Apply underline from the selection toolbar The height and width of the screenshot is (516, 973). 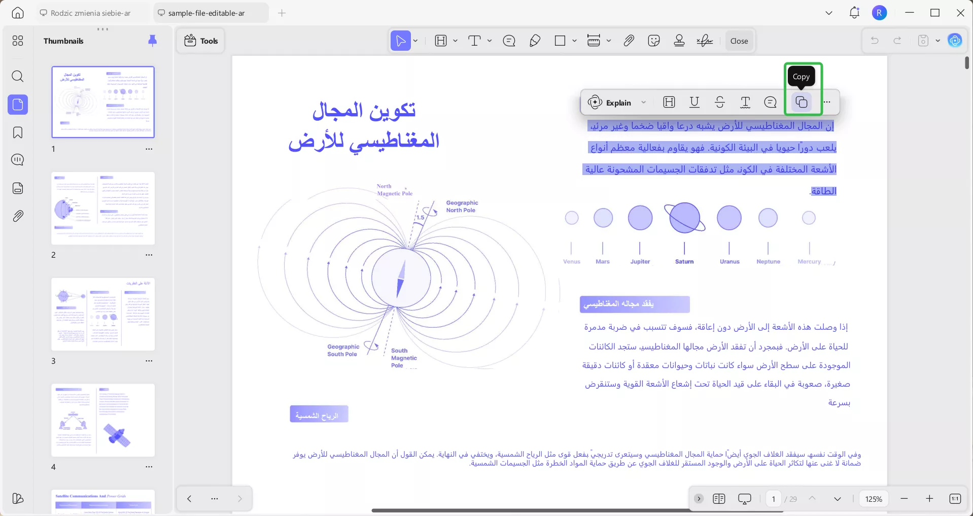point(694,102)
